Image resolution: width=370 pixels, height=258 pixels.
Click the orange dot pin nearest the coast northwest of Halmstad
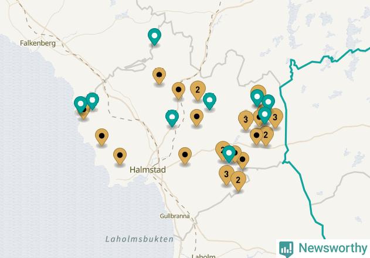(101, 137)
